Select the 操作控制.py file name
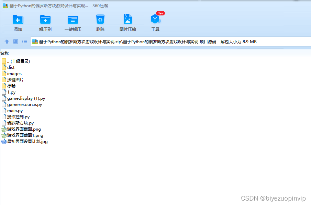The image size is (311, 205). (x=19, y=117)
